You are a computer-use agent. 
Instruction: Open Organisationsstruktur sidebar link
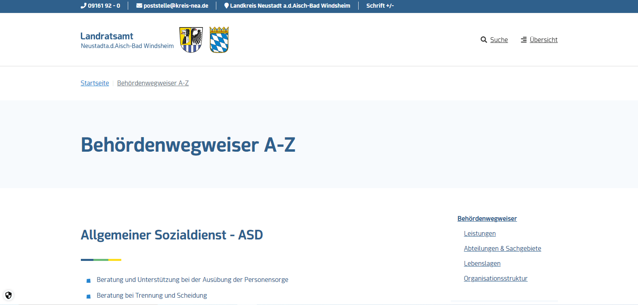pos(495,278)
